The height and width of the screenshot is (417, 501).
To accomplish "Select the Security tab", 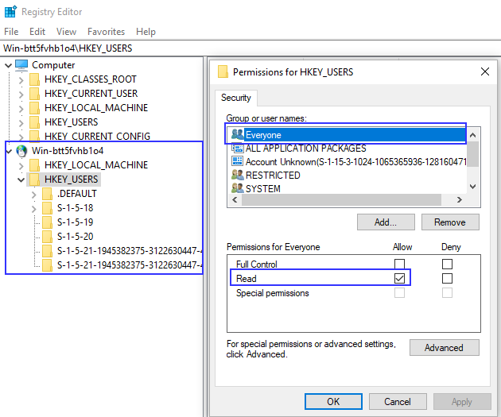I will [236, 98].
